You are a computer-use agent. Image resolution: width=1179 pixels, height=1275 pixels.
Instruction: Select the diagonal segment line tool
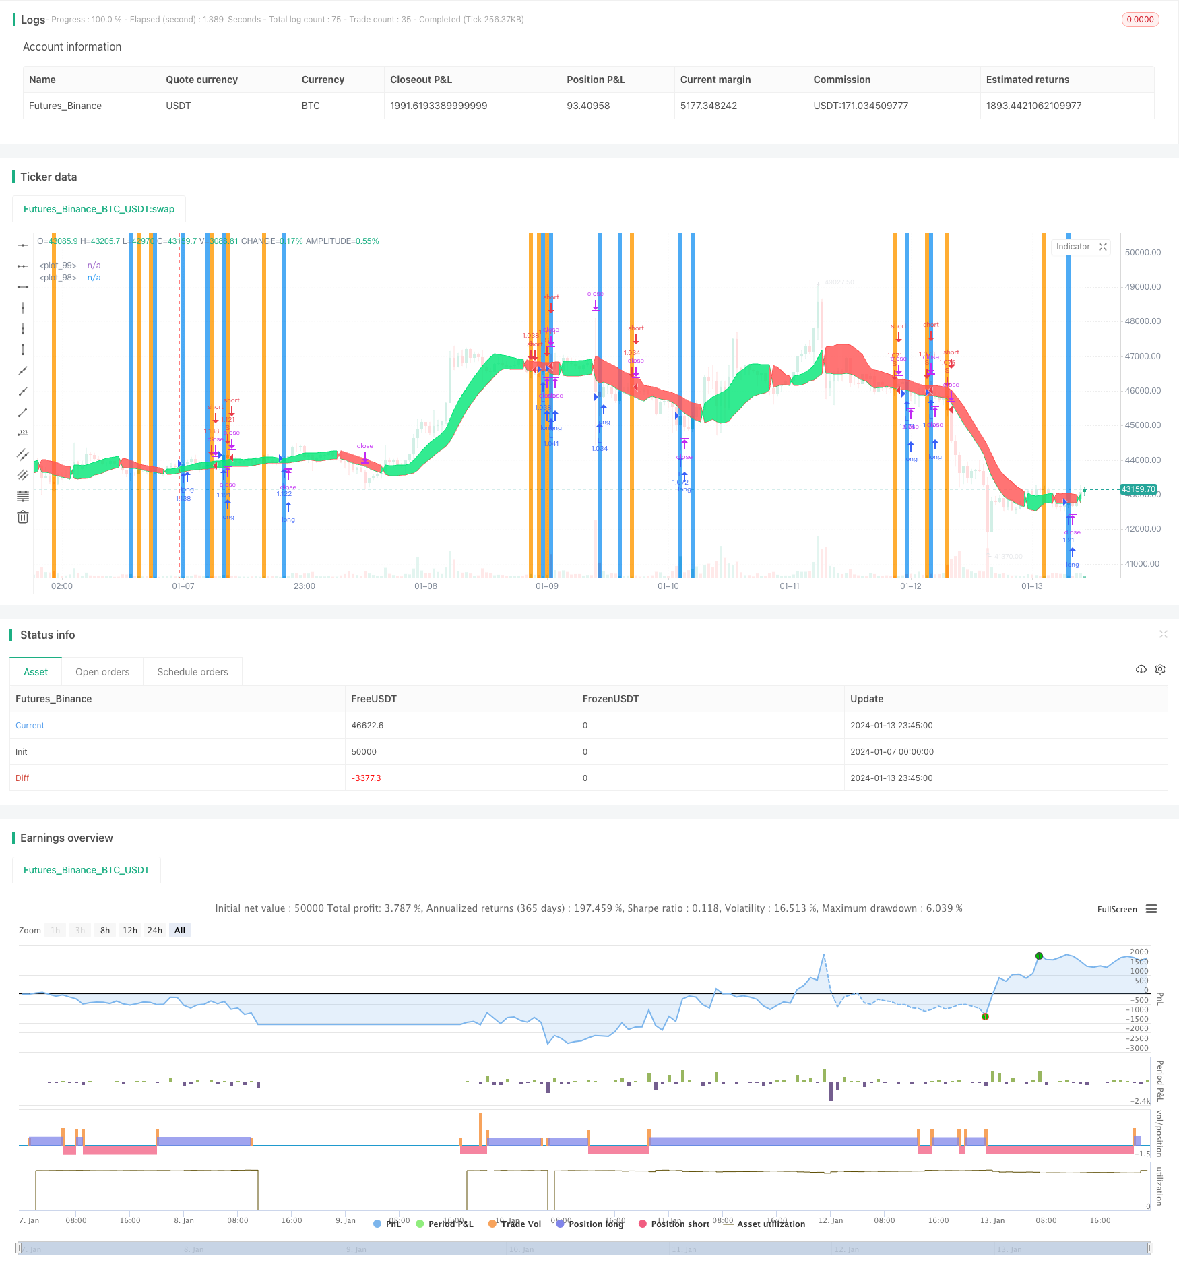point(23,412)
